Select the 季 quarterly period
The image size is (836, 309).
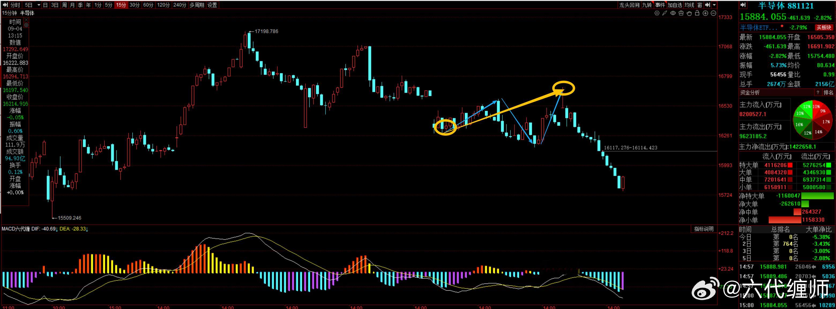click(x=80, y=5)
